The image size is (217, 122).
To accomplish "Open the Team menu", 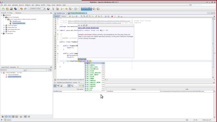I will 48,5.
